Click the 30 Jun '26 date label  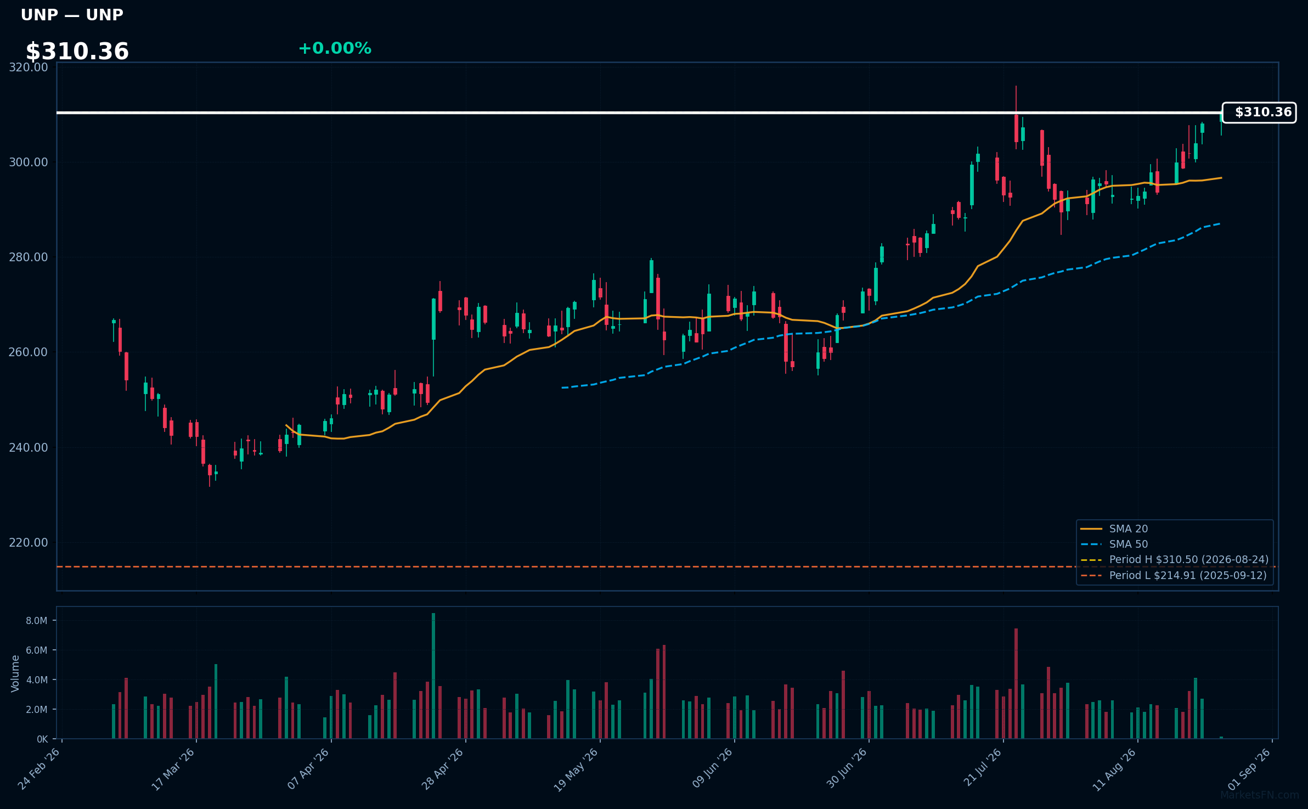pos(847,769)
